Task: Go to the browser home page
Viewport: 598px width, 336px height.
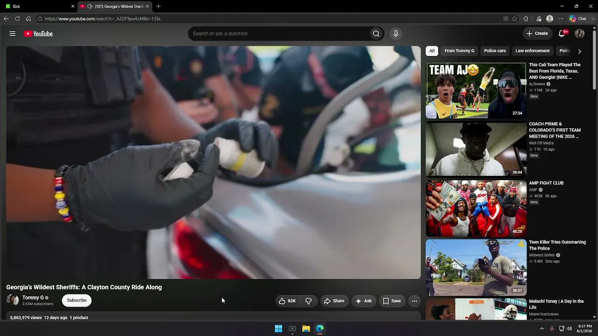Action: point(28,19)
